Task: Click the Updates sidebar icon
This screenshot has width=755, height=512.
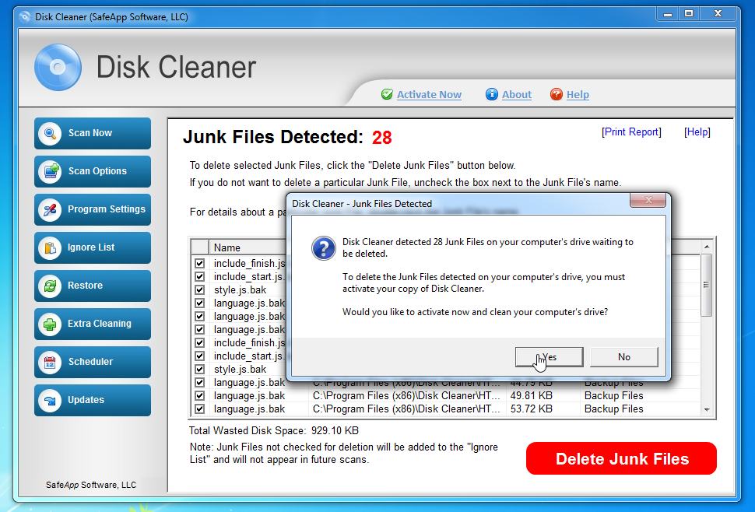Action: (48, 400)
